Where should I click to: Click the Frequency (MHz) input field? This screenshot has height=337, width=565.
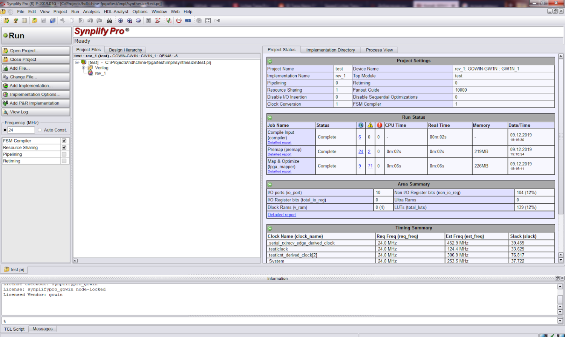(21, 130)
